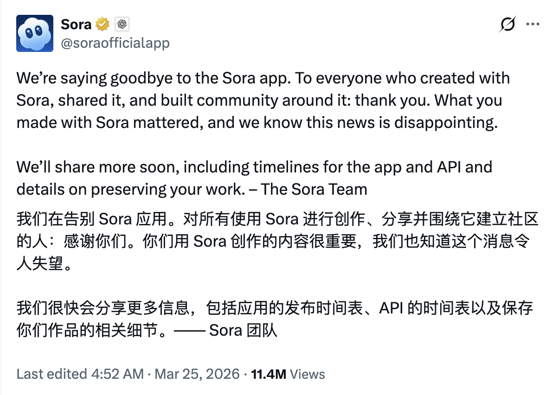Open the three-dot More options menu
552x395 pixels.
532,24
